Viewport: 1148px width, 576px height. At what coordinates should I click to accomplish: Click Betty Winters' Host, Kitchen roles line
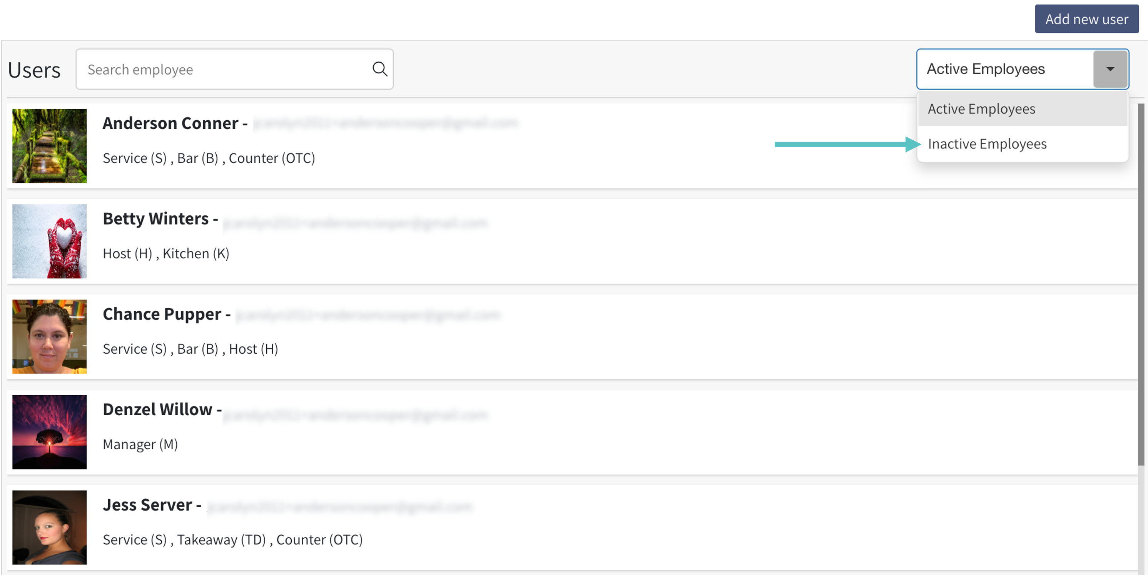tap(166, 253)
